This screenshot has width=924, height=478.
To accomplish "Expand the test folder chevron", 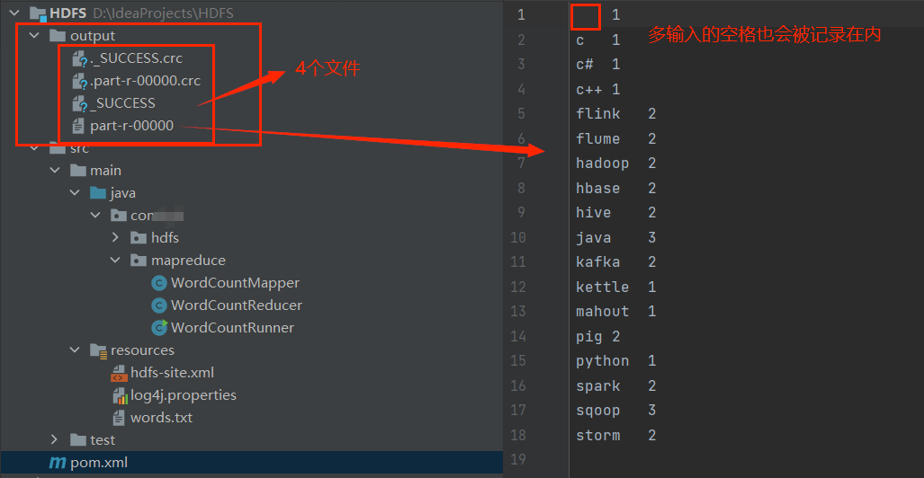I will pos(55,439).
